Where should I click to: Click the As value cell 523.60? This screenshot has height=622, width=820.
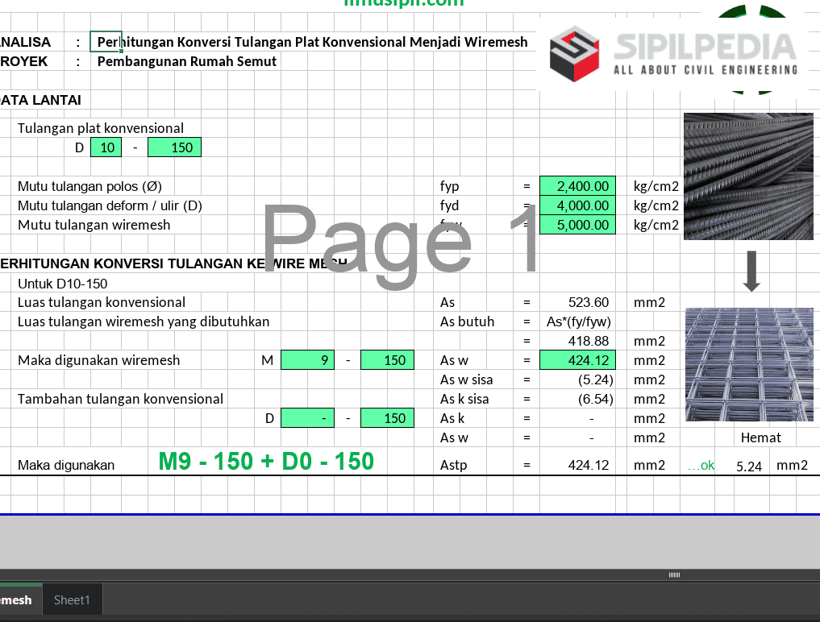pos(577,302)
